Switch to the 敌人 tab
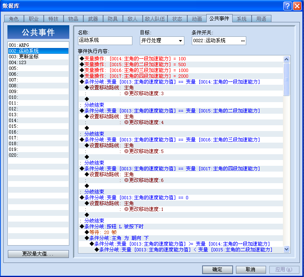Image resolution: width=304 pixels, height=277 pixels. click(x=132, y=19)
